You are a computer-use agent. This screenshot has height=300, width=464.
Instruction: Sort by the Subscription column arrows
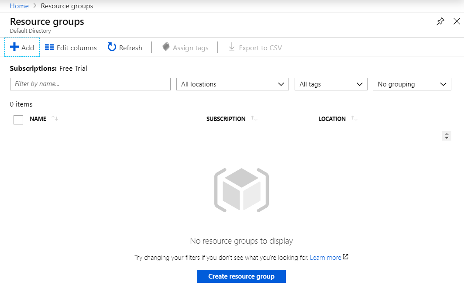click(254, 119)
